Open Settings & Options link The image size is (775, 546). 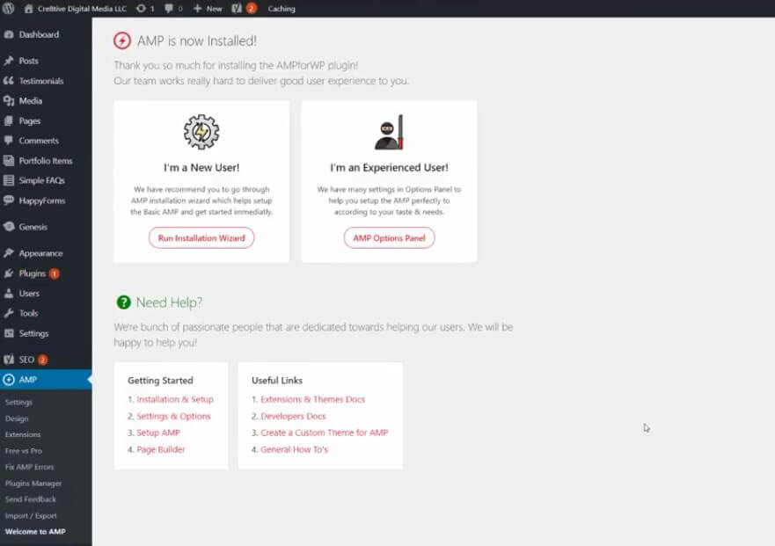tap(173, 416)
